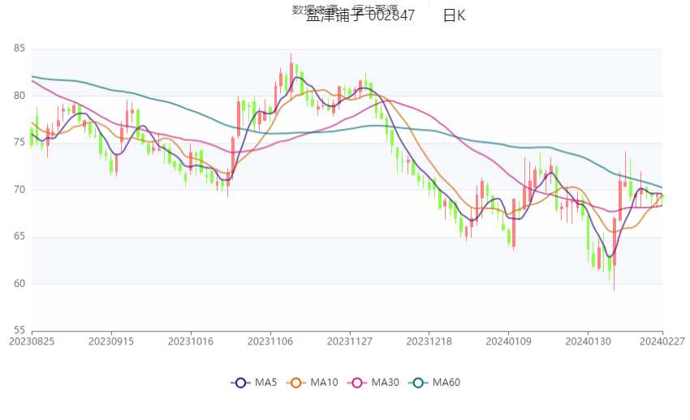This screenshot has height=420, width=690.
Task: Click the 60 price axis label
Action: [19, 284]
